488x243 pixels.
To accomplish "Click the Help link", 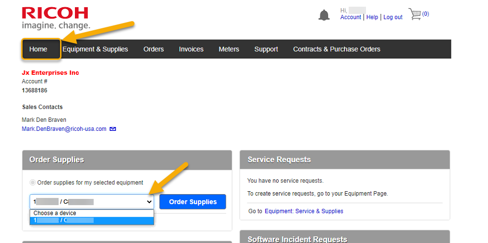I will coord(372,17).
